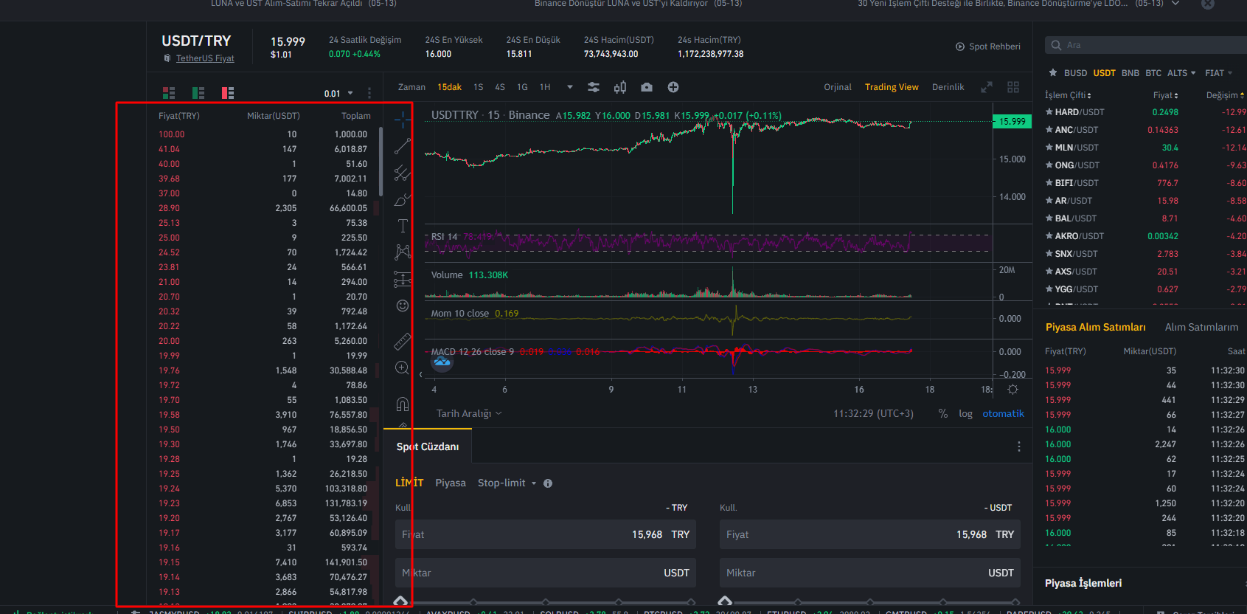Expand the Stop-limit order type dropdown
1247x614 pixels.
click(x=507, y=483)
